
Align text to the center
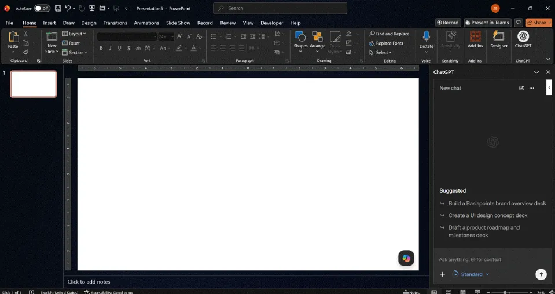(x=223, y=48)
